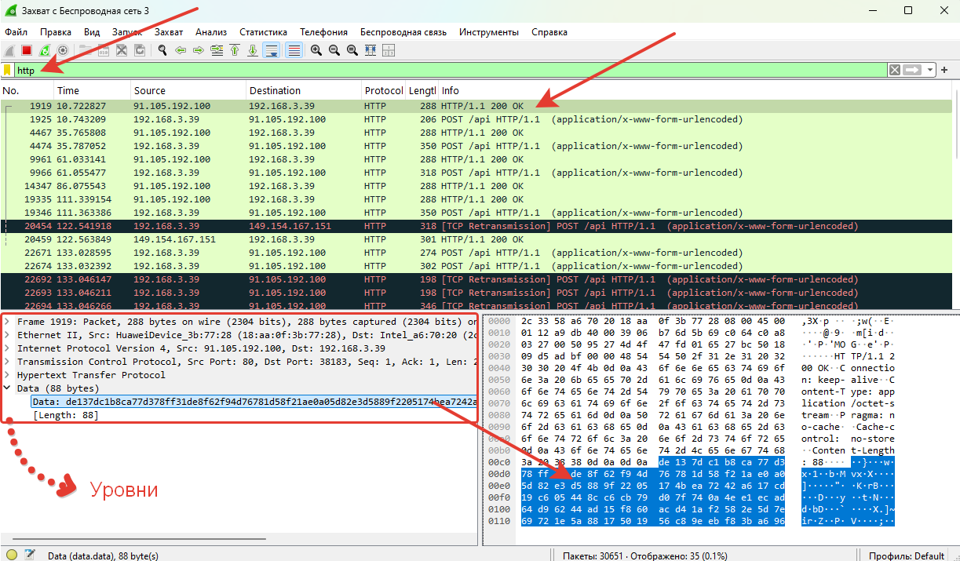The image size is (960, 561).
Task: Find a packet with magnifier icon
Action: (x=162, y=50)
